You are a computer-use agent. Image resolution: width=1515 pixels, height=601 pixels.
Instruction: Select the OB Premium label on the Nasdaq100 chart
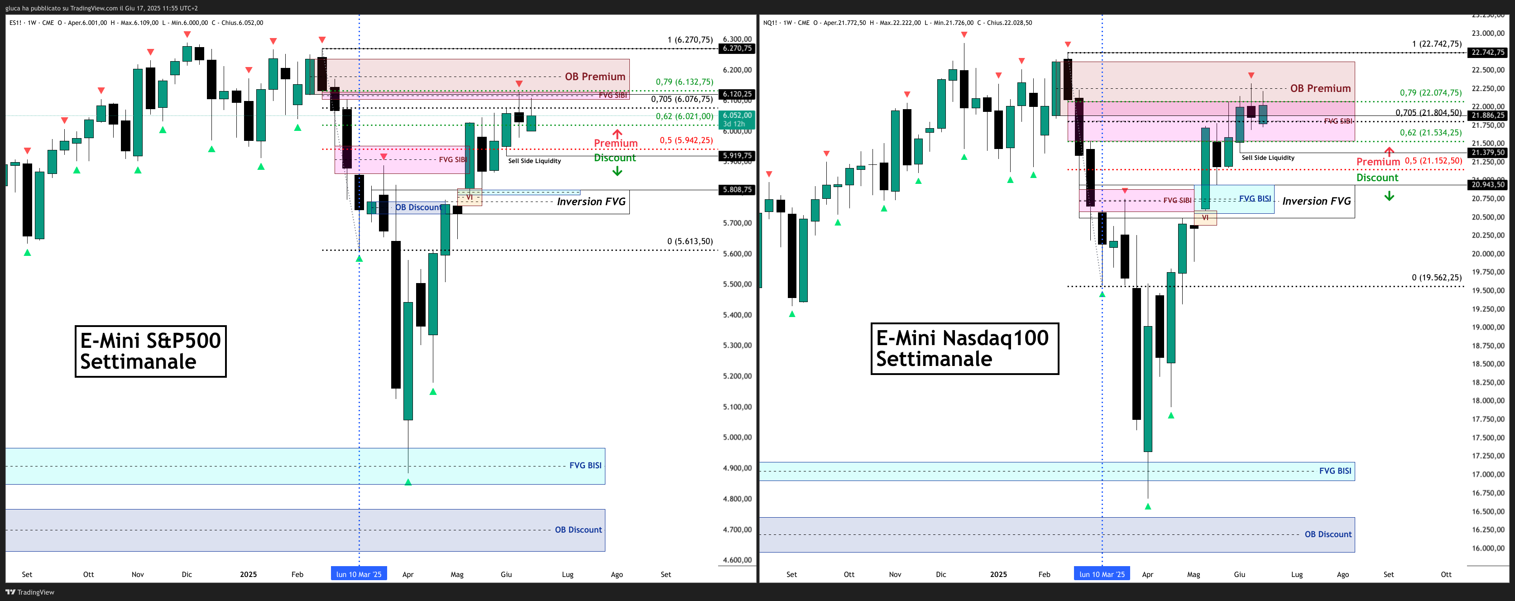click(x=1320, y=89)
